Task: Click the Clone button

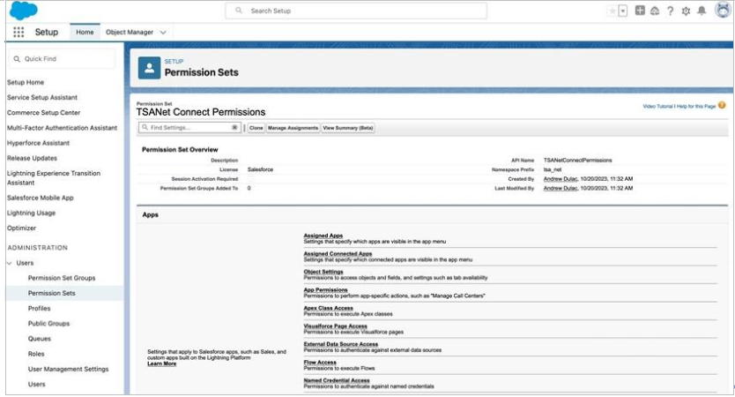Action: click(x=256, y=128)
